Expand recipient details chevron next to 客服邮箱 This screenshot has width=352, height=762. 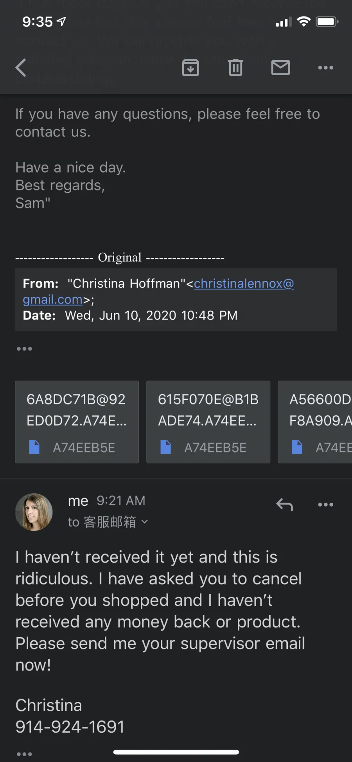coord(145,522)
